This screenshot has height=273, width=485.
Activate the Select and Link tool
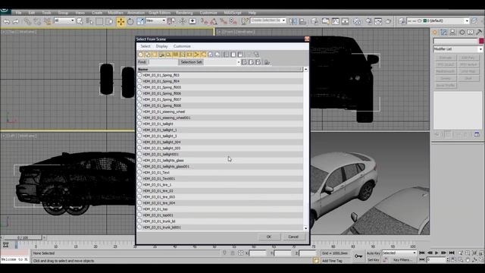pos(27,22)
